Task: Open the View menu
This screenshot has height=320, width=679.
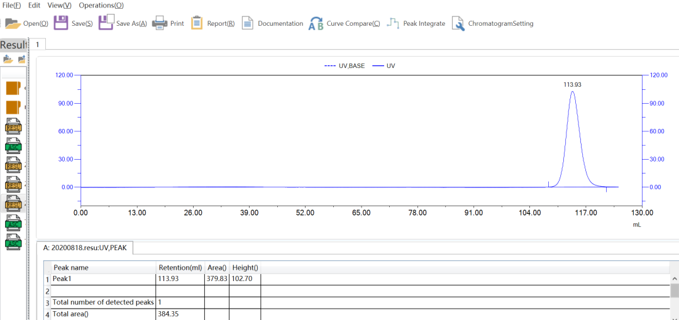Action: (59, 5)
